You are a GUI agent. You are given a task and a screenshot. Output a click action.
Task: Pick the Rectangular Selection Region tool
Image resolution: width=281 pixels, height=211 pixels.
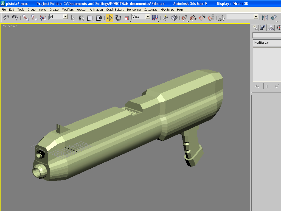pos(90,18)
